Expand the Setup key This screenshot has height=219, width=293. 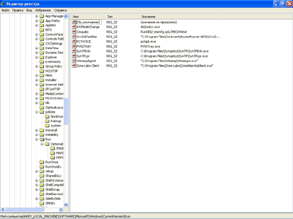[x=36, y=171]
